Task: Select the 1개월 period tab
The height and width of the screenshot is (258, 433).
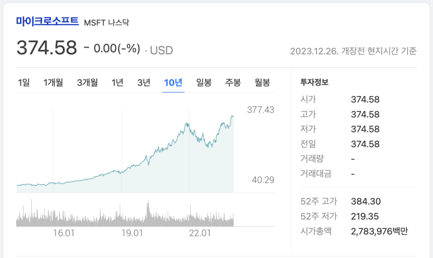Action: pos(53,83)
